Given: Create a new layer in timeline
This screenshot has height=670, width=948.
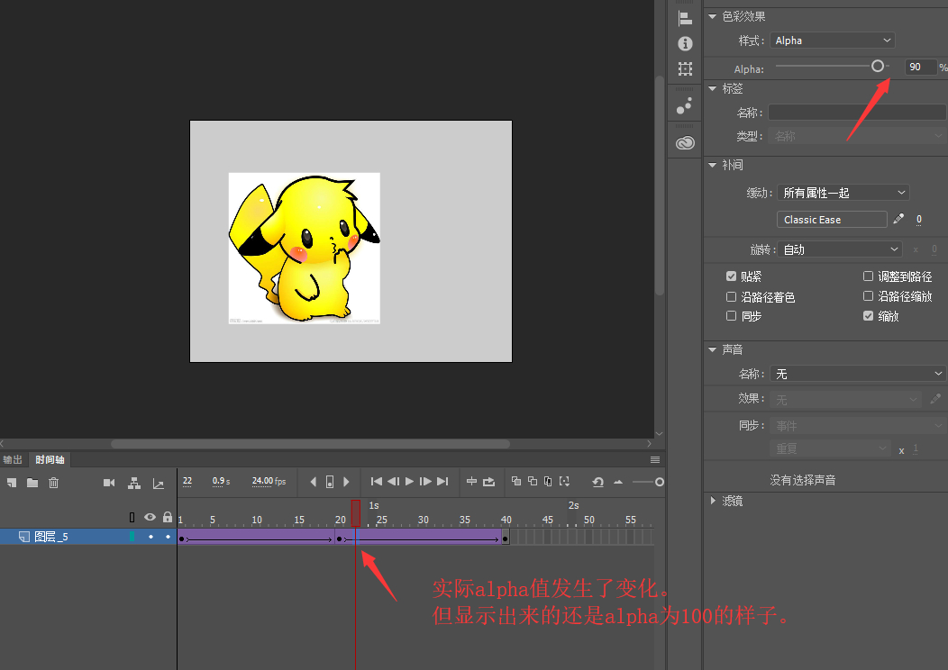Looking at the screenshot, I should pos(12,482).
